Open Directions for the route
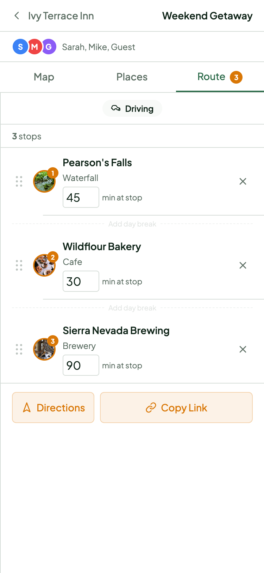Screen dimensions: 264x573 53,408
